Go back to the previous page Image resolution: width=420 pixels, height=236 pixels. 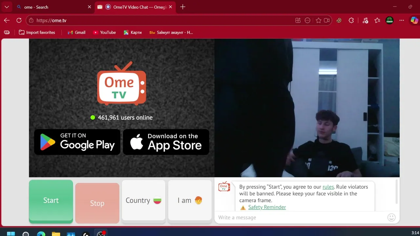7,20
